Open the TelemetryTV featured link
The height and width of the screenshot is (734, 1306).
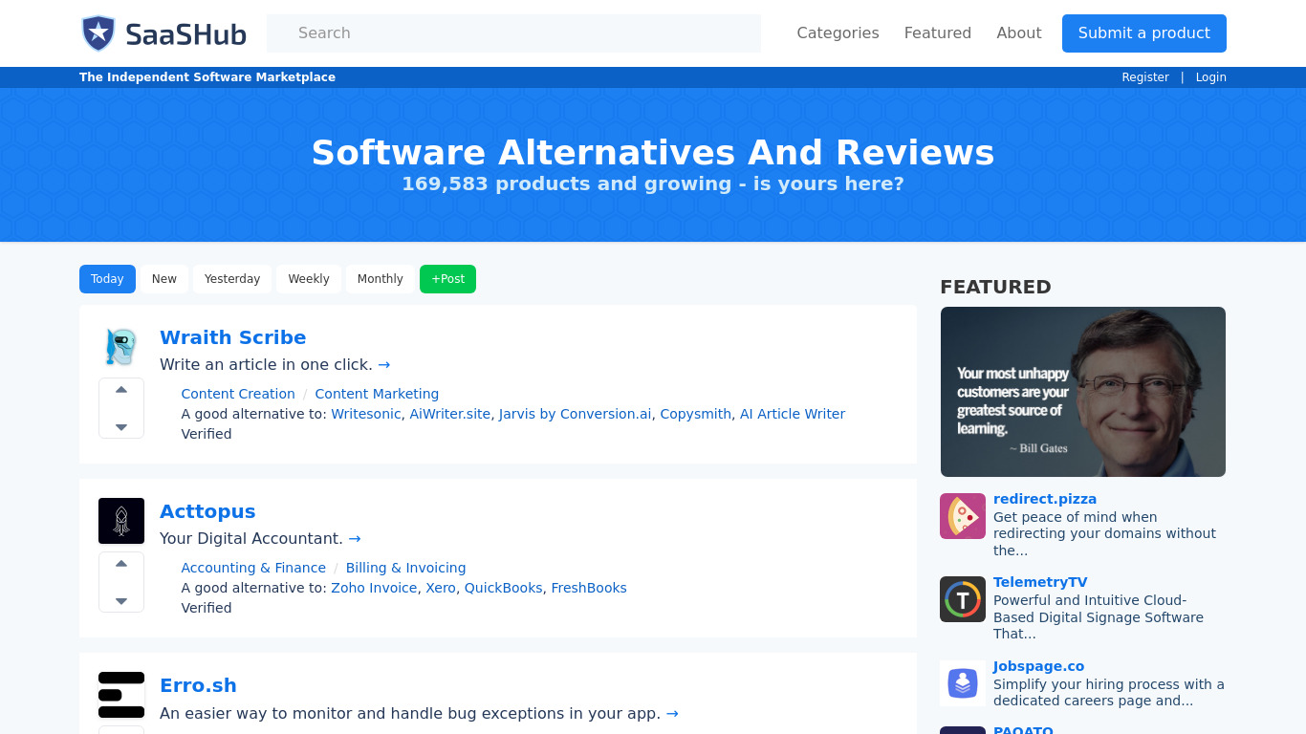pos(1040,582)
